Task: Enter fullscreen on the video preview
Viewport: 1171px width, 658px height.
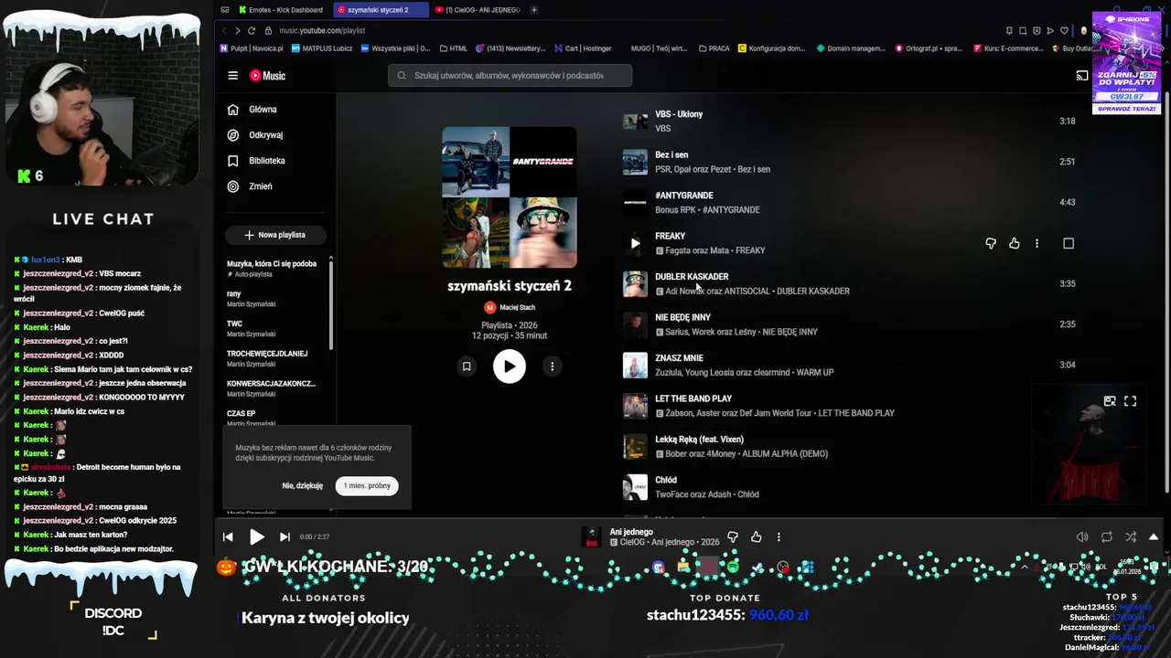Action: 1131,401
